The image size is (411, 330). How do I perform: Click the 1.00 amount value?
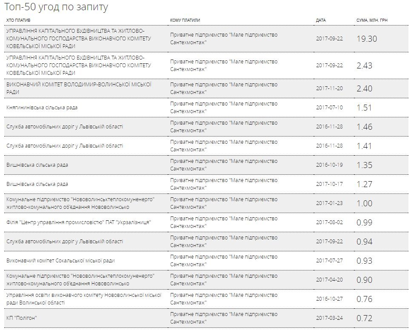point(364,203)
